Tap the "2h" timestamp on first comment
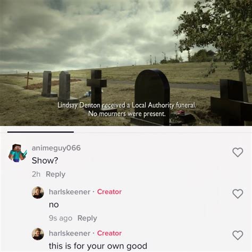This screenshot has width=252, height=252. coord(36,174)
